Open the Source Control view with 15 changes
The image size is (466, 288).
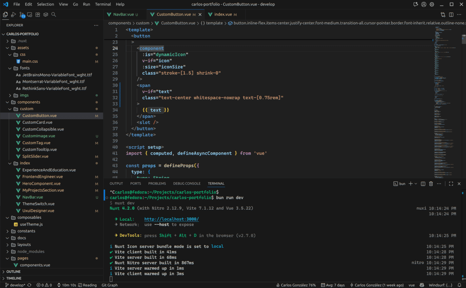22,15
